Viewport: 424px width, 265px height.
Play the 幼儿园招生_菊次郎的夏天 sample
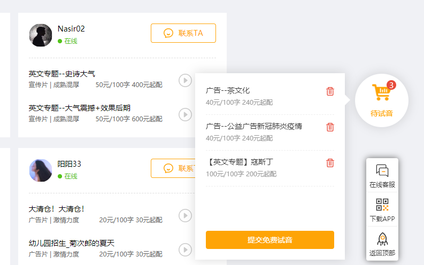coord(185,250)
